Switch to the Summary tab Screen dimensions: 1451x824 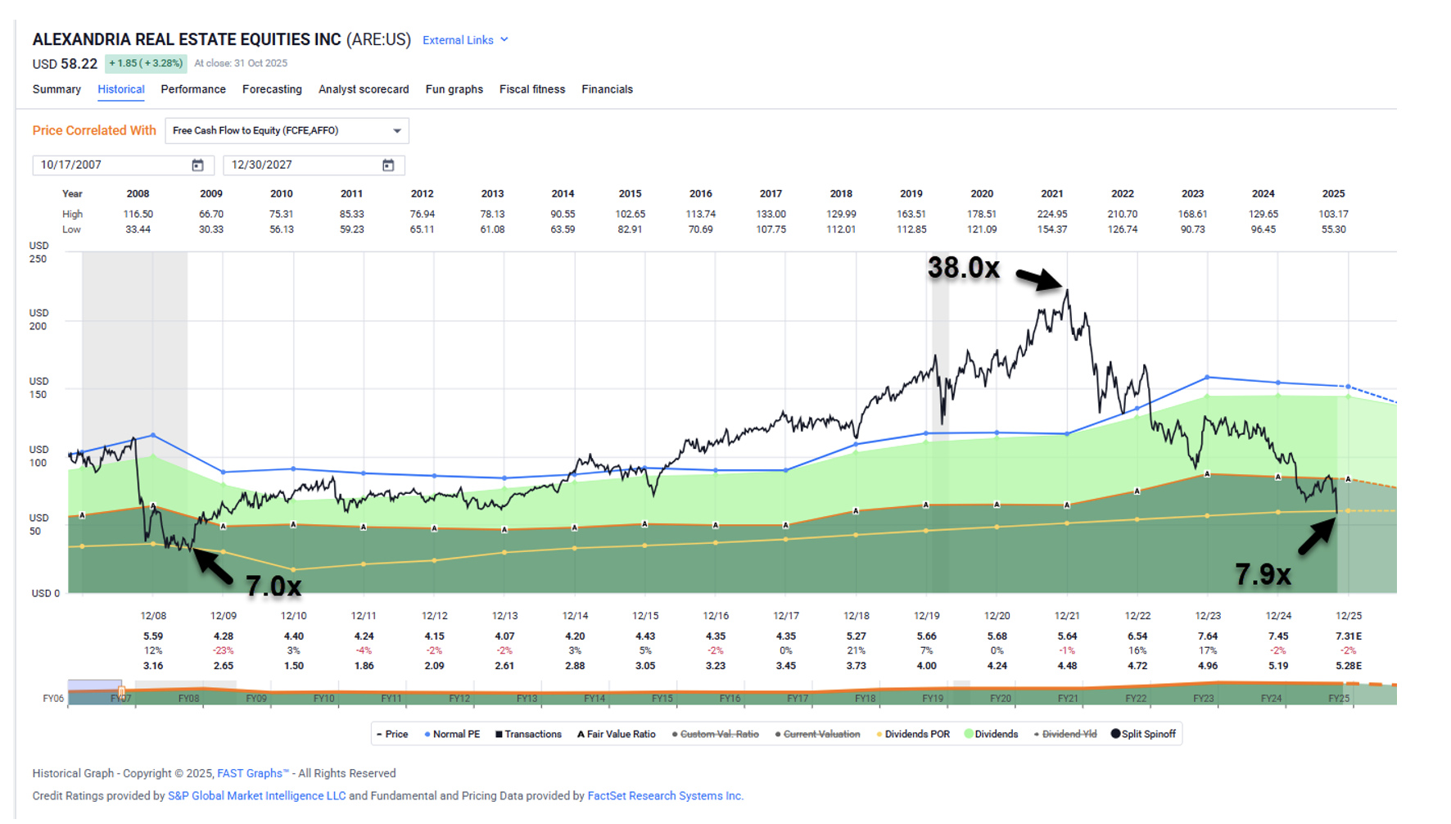click(x=57, y=89)
